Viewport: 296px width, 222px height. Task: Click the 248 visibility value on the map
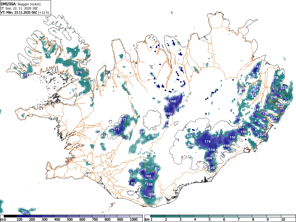point(274,97)
